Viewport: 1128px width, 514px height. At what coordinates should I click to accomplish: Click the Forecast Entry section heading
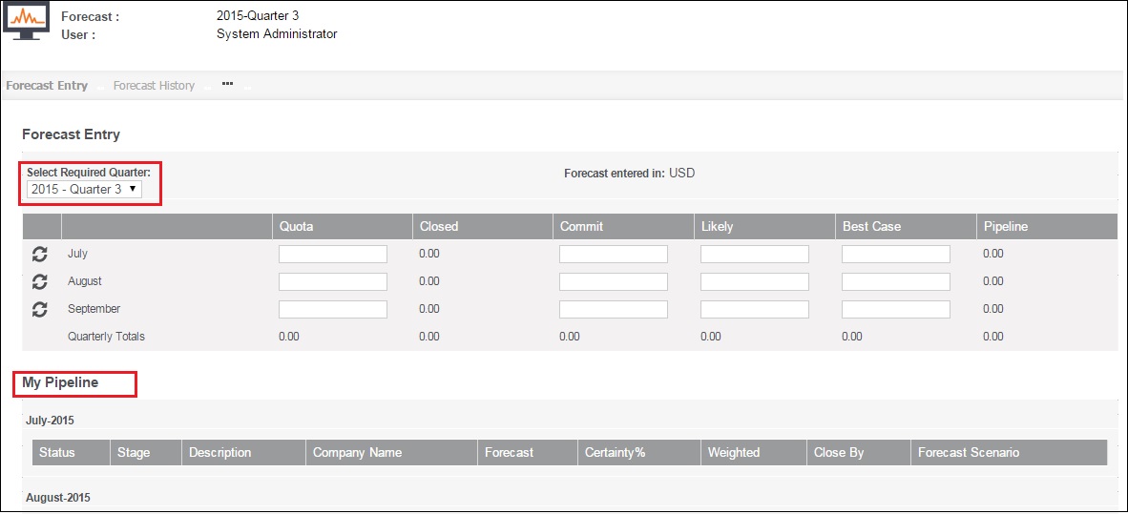(x=72, y=134)
